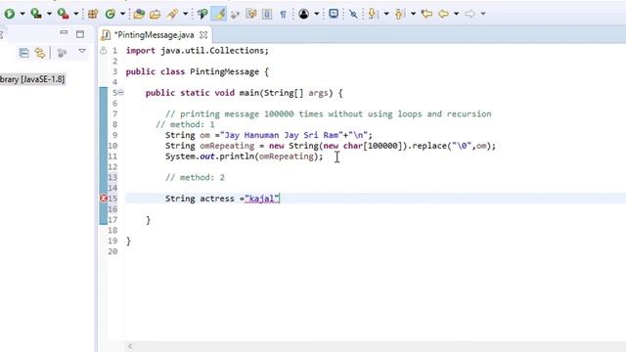Viewport: 626px width, 352px height.
Task: Toggle Show Whitespace Characters pilcrow
Action: click(x=283, y=14)
